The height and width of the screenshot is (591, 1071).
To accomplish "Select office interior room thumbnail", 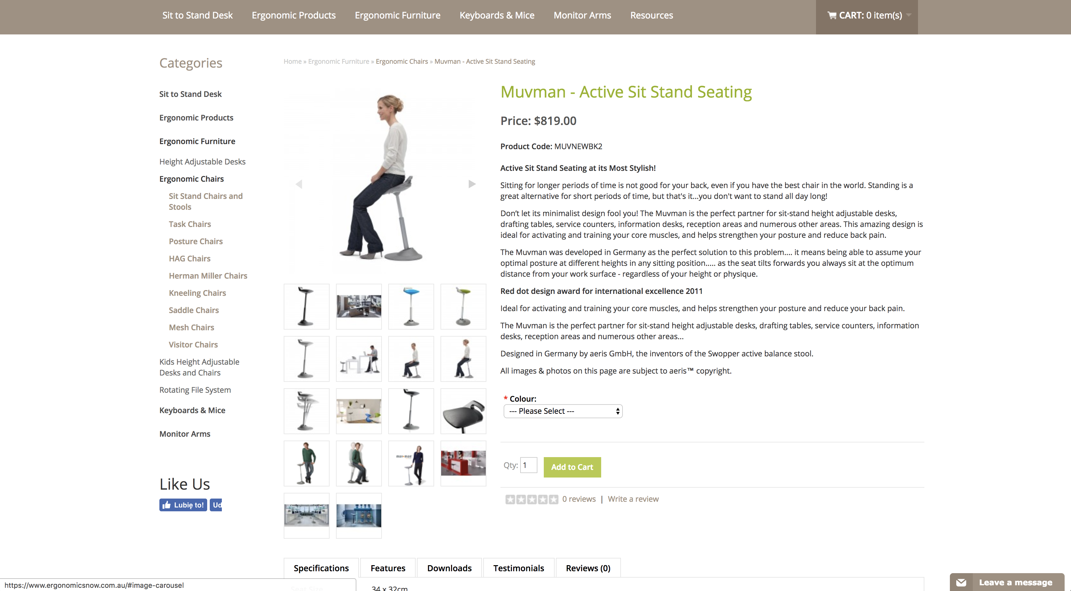I will [359, 307].
